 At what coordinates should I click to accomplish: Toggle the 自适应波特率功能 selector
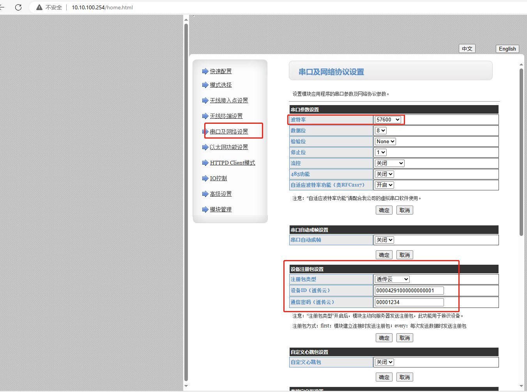pos(384,185)
